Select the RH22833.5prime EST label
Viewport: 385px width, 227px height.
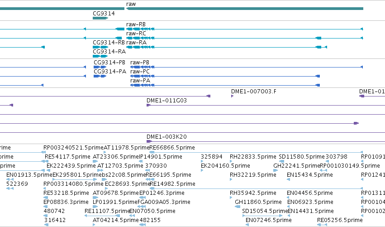click(253, 157)
